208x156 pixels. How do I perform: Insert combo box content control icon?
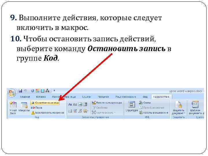pyautogui.click(x=85, y=104)
